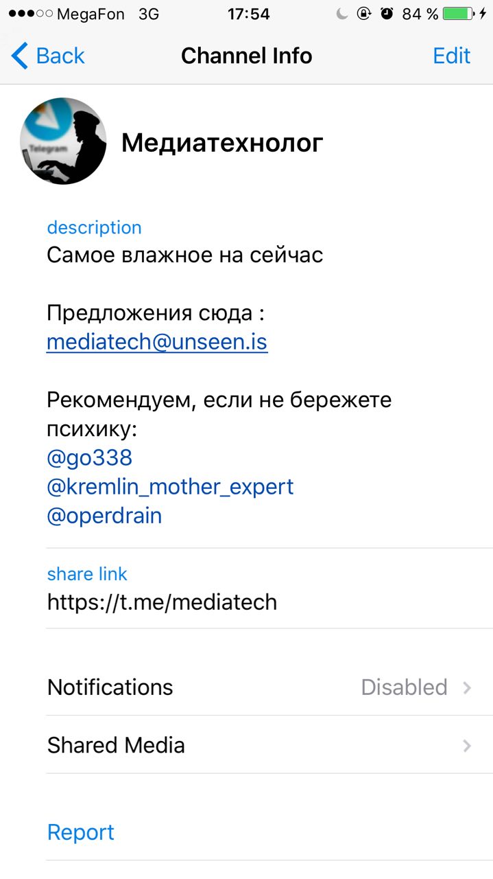Tap the alarm clock status icon
This screenshot has height=879, width=493.
point(387,14)
